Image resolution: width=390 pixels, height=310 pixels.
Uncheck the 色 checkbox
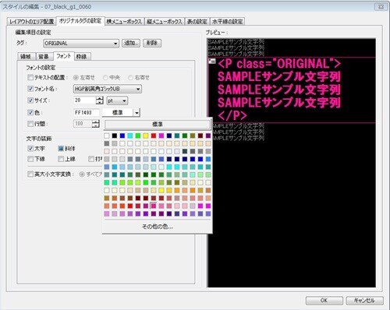pyautogui.click(x=30, y=112)
